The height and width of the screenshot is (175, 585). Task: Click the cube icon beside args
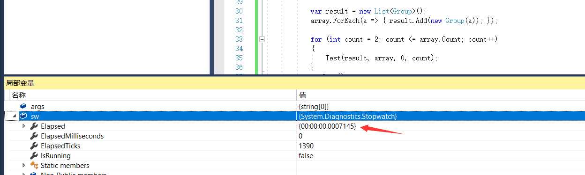23,106
